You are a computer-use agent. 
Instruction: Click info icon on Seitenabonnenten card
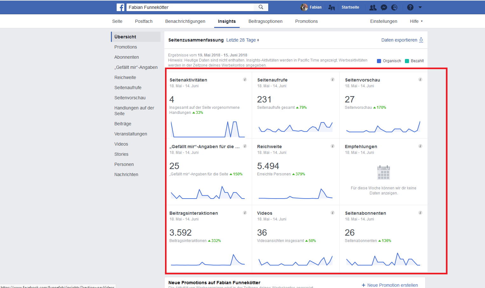click(420, 213)
